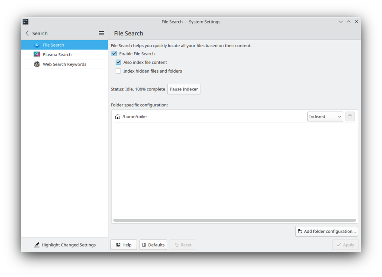Screen dimensions: 382x277
Task: Enable Index hidden files and folders
Action: pyautogui.click(x=118, y=71)
